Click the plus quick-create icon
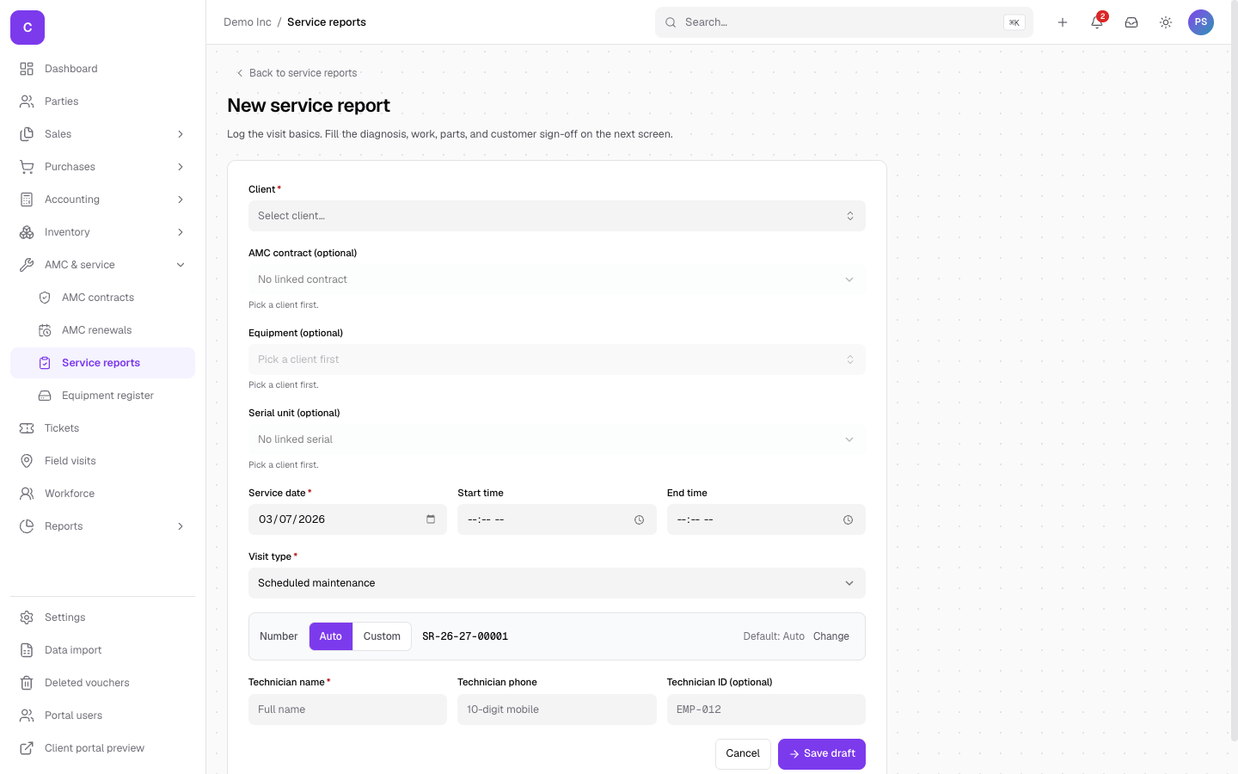Image resolution: width=1238 pixels, height=774 pixels. pyautogui.click(x=1063, y=22)
